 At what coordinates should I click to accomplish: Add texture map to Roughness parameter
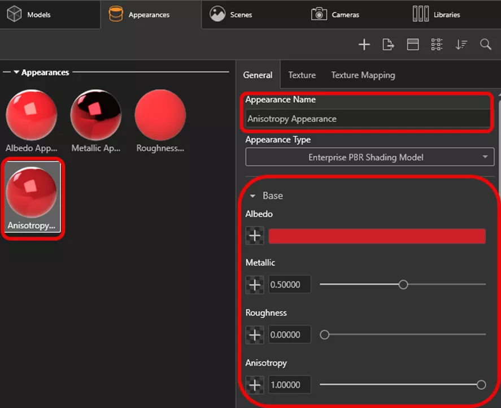pos(255,335)
